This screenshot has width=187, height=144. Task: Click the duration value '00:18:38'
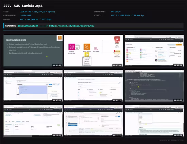pos(116,12)
